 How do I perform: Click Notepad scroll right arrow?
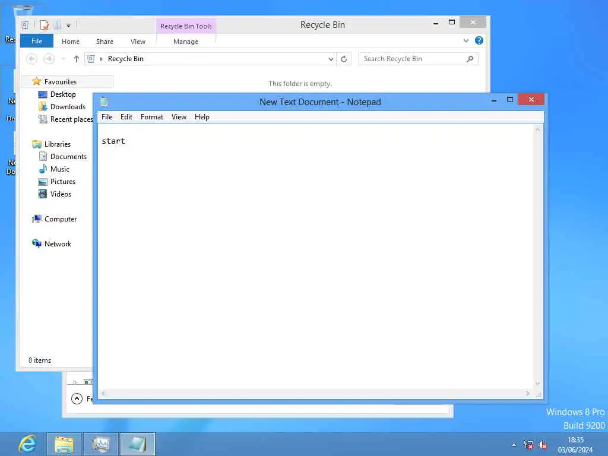pos(527,393)
